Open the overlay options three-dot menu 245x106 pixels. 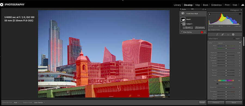tap(205, 32)
